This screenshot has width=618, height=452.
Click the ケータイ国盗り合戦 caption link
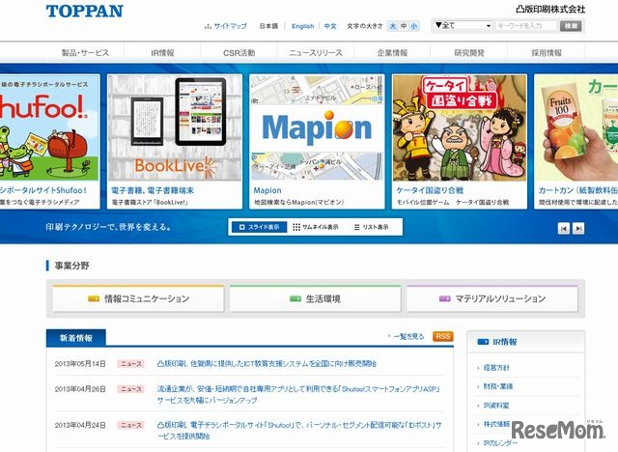[x=430, y=190]
